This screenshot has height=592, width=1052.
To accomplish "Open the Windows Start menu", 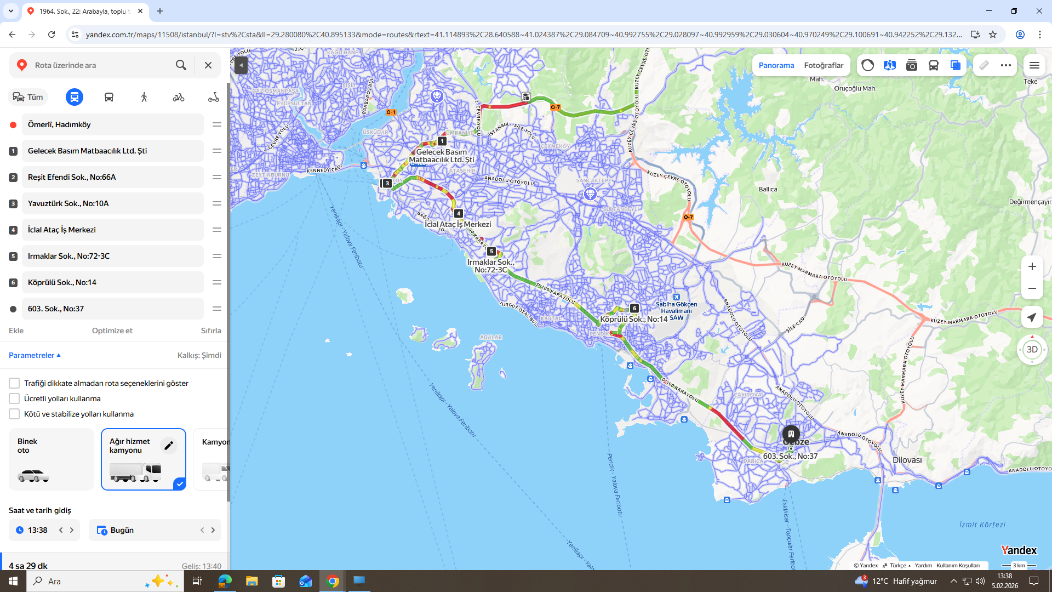I will (13, 581).
